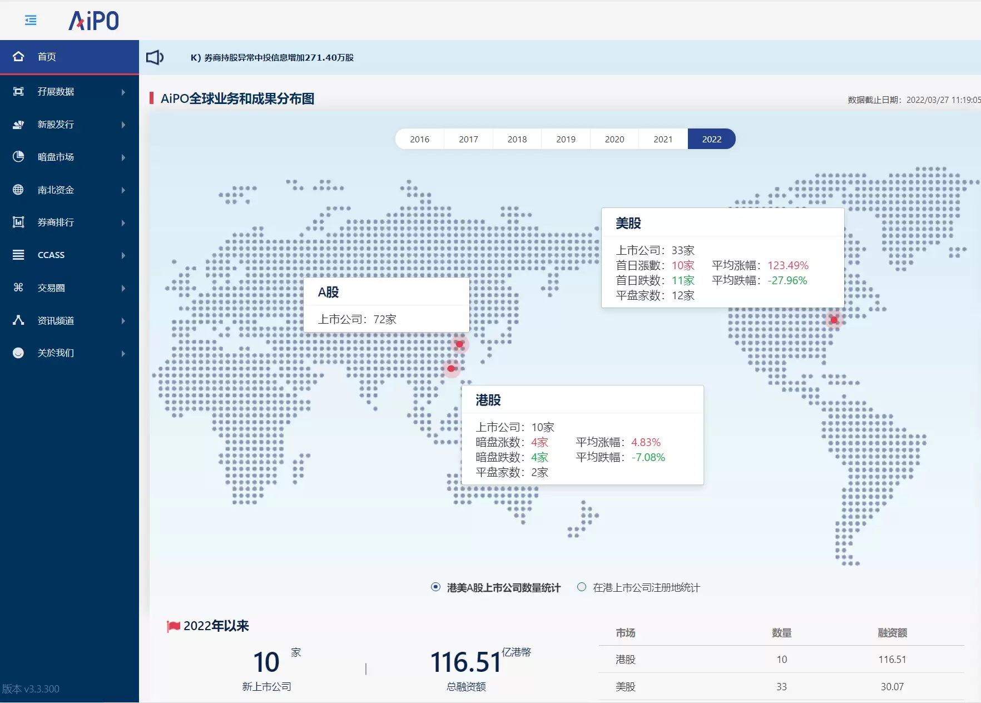Open the 首页 menu item

pos(70,57)
